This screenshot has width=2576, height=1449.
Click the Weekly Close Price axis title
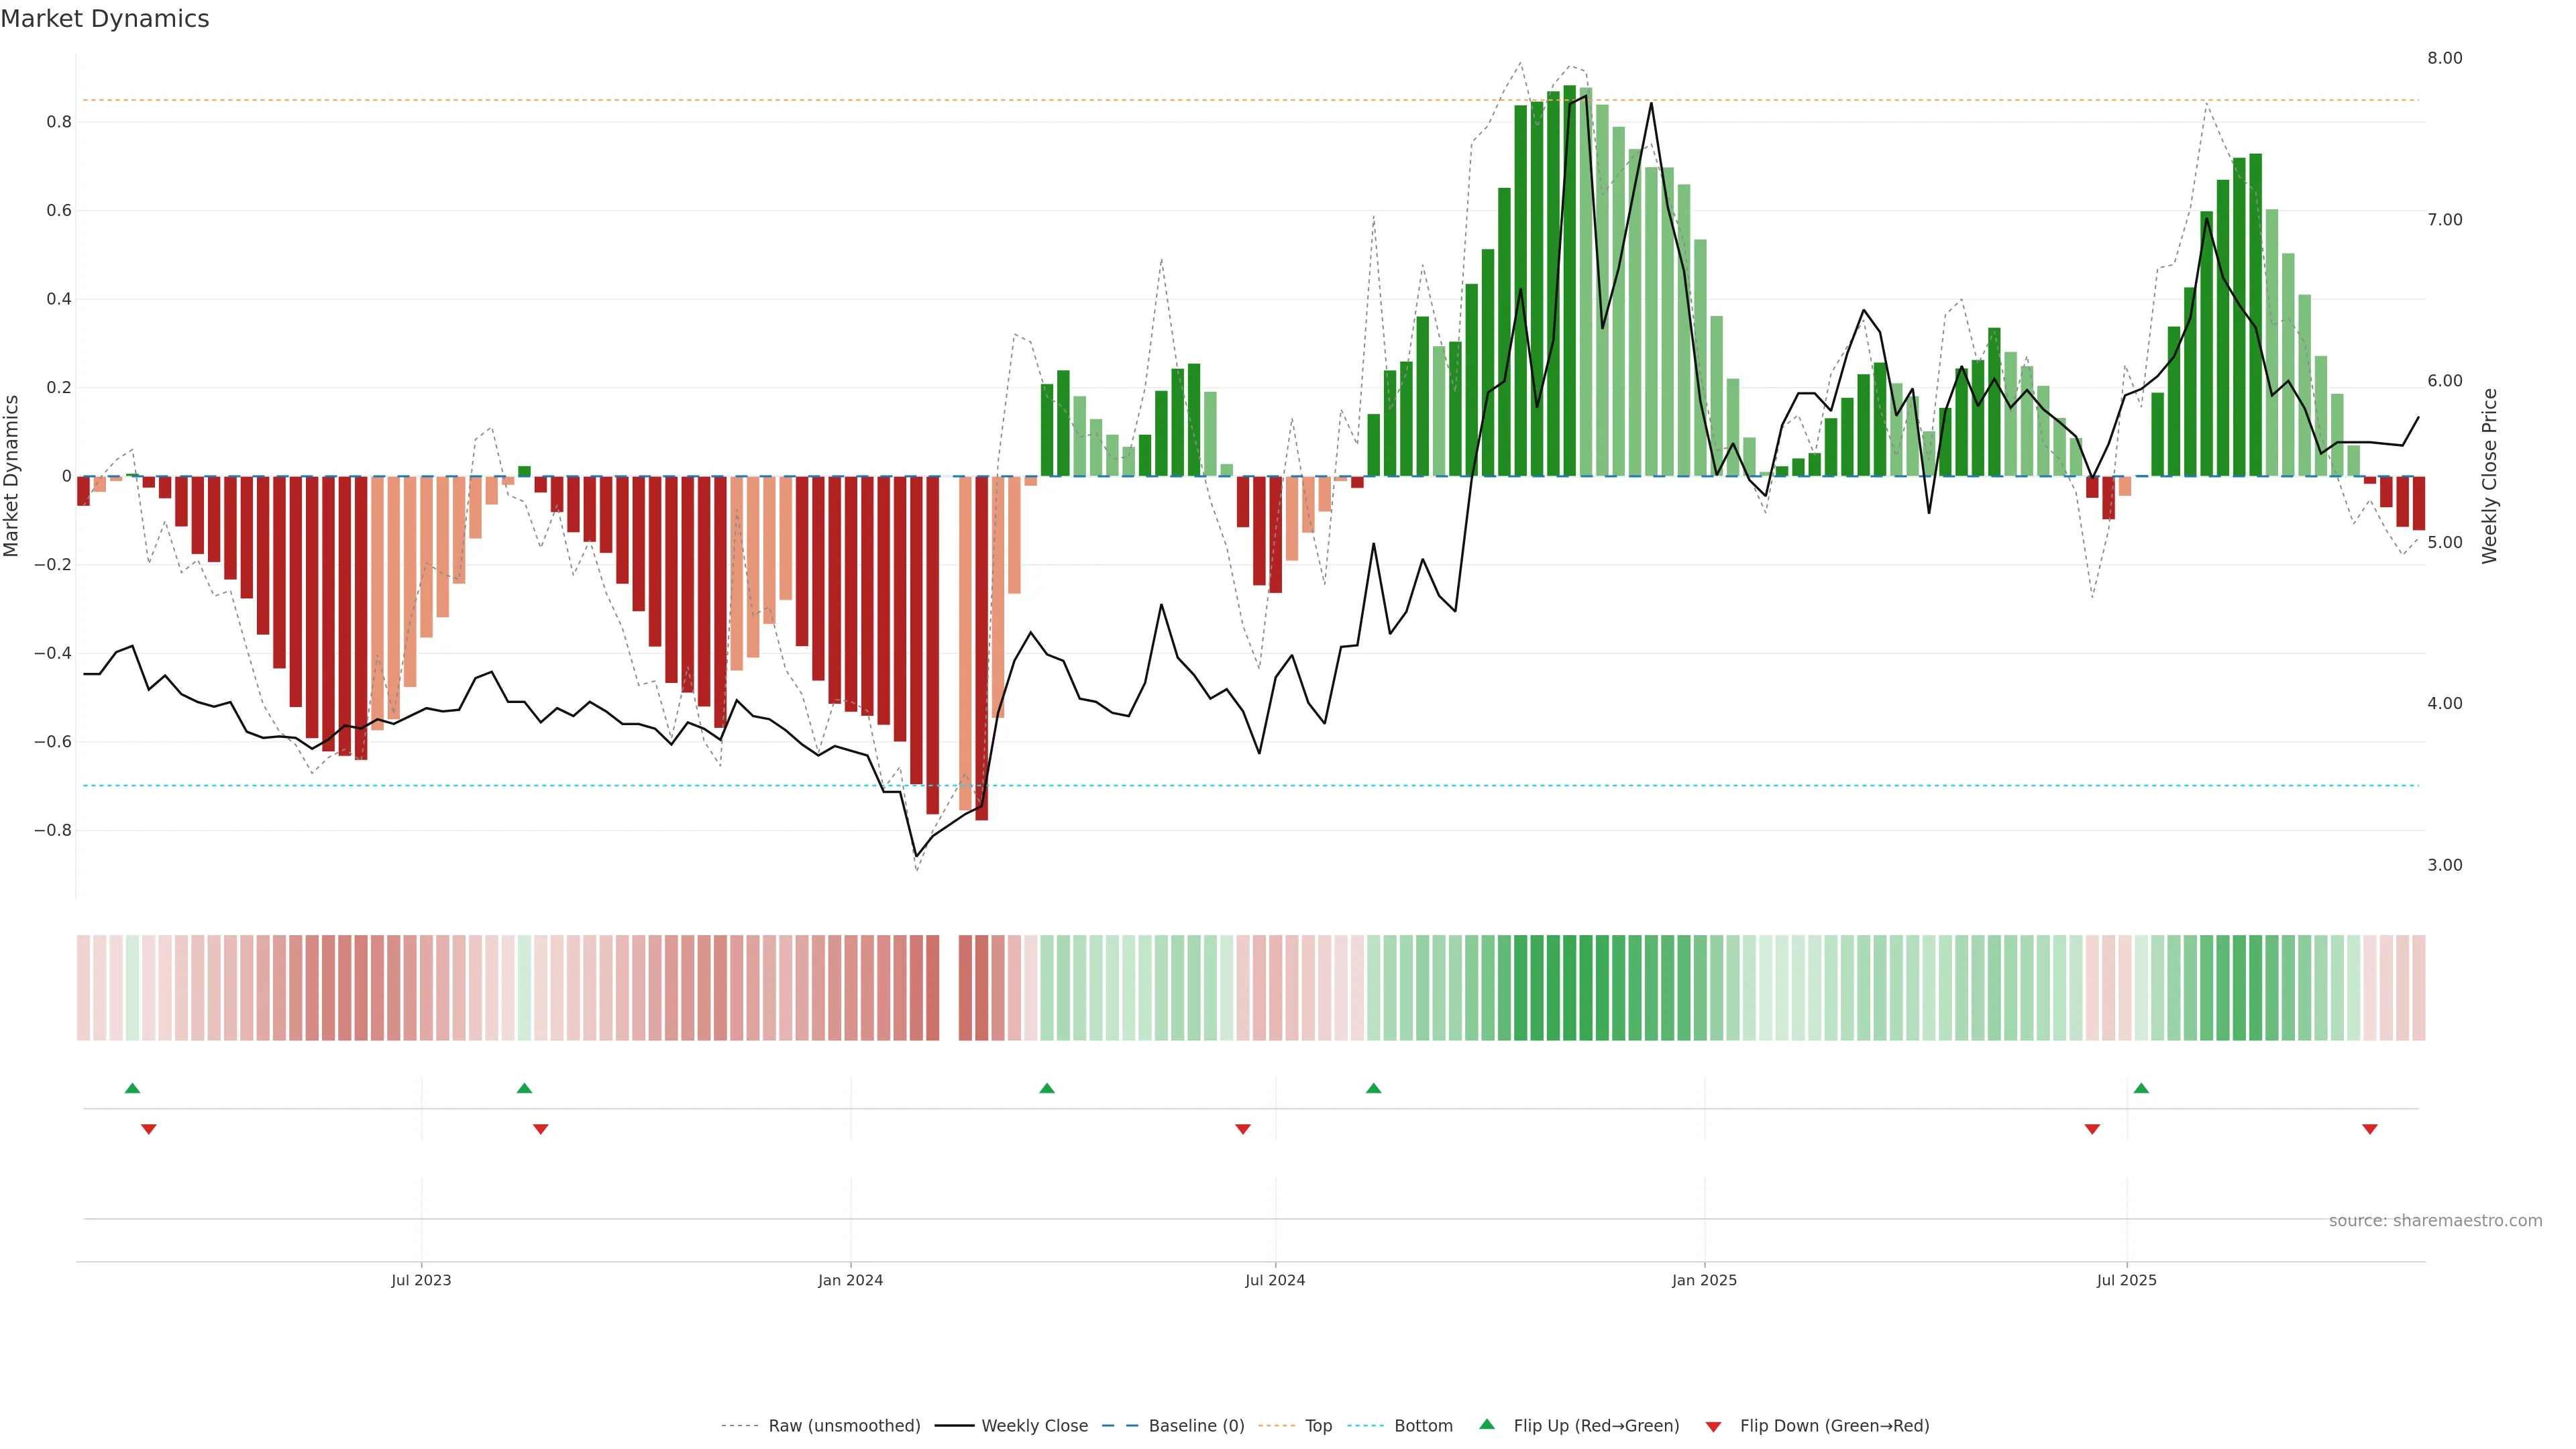pyautogui.click(x=2489, y=476)
